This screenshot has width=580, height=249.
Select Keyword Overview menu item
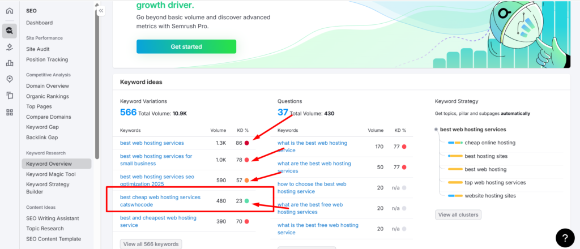pyautogui.click(x=57, y=164)
